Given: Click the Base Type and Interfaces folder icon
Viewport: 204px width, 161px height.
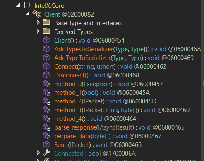Looking at the screenshot, I should coord(46,22).
